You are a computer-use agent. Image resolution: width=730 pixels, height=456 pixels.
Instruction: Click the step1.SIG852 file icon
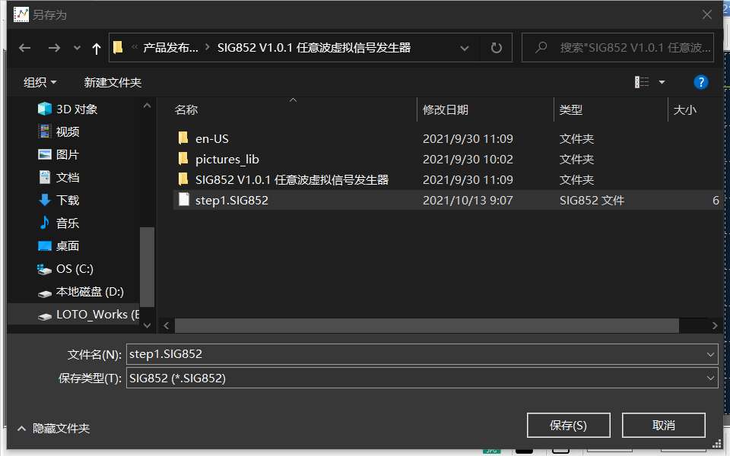coord(184,199)
